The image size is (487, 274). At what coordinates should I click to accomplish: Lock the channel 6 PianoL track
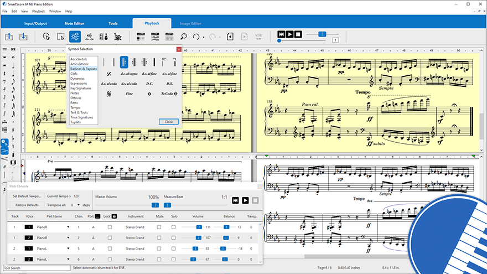110,259
